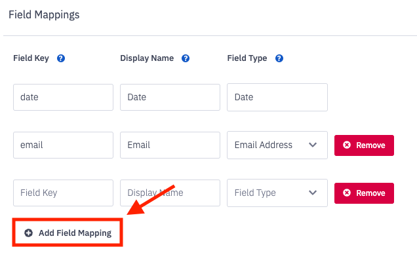Focus the Field Key input containing "date"
The height and width of the screenshot is (266, 417).
pos(63,97)
